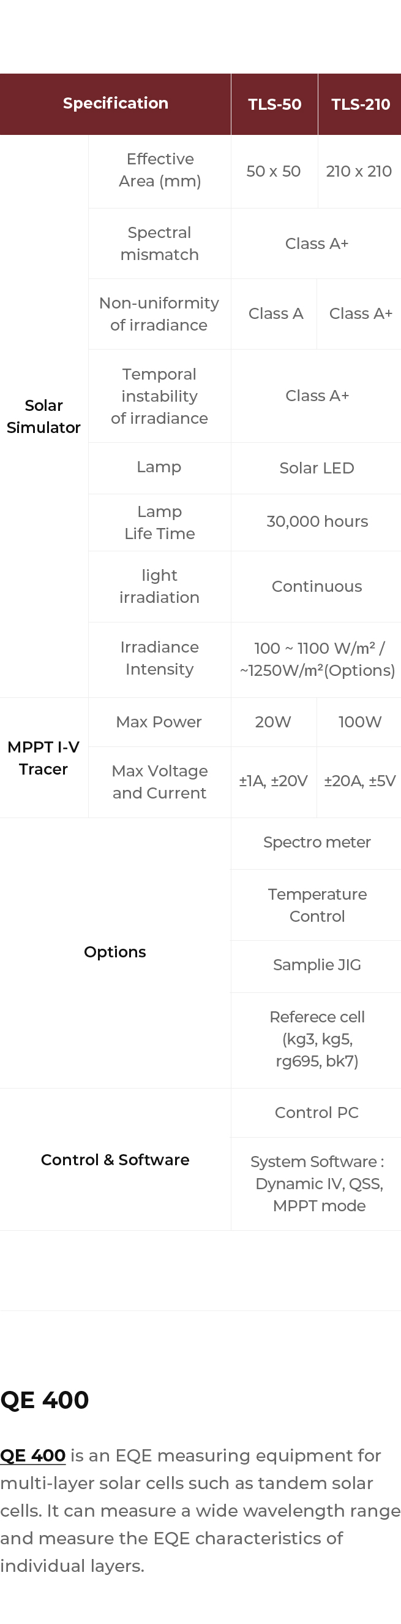Click the Continuous light irradiation value

pos(317,586)
